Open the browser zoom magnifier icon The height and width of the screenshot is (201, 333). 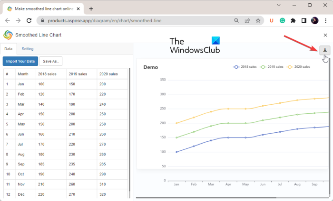coord(236,20)
